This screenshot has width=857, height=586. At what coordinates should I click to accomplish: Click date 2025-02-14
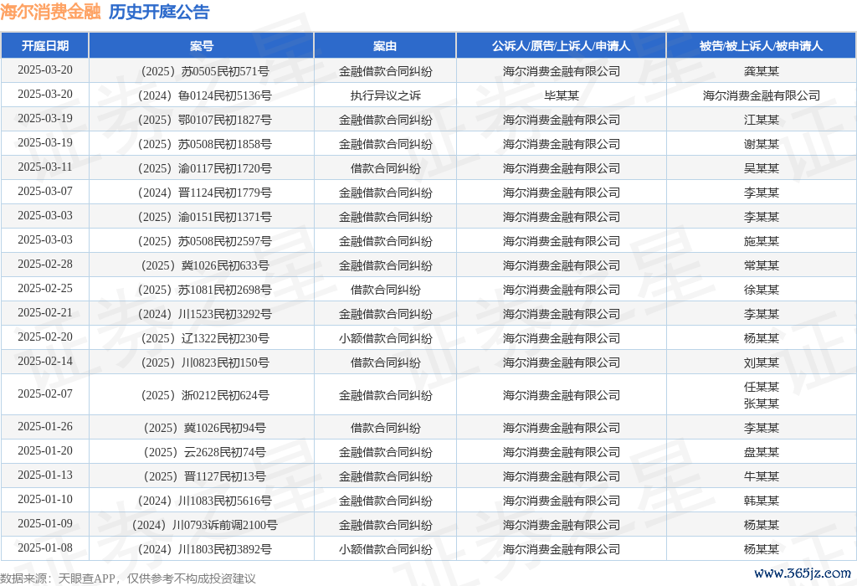coord(45,362)
